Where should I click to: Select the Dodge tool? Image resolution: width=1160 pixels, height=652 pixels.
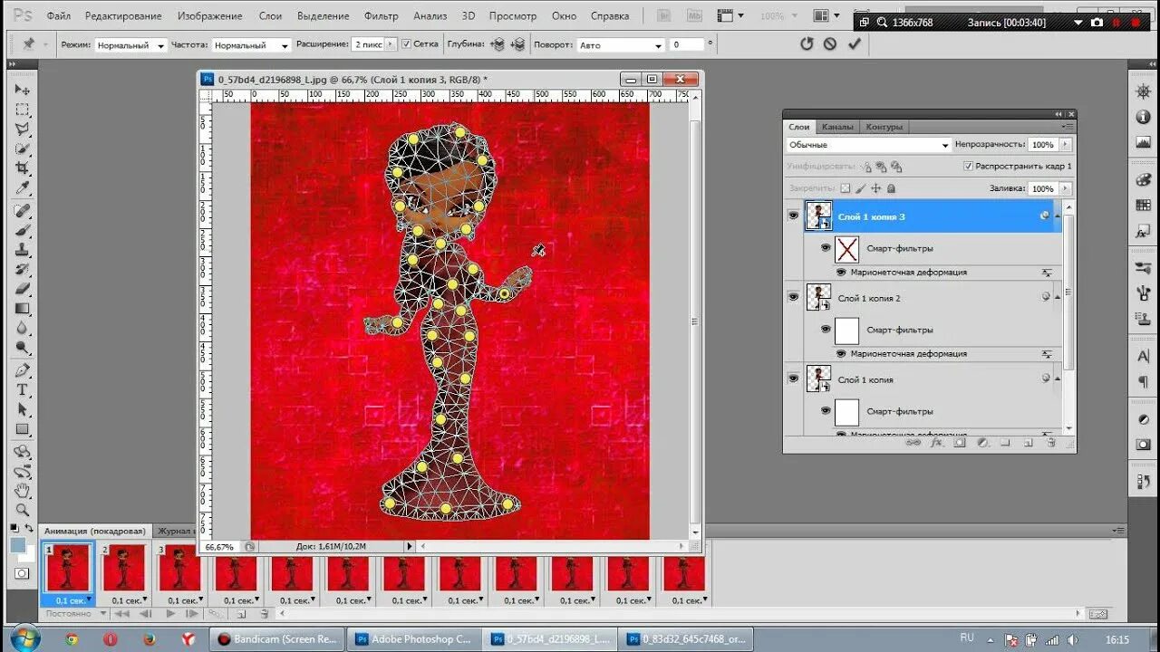pyautogui.click(x=23, y=348)
